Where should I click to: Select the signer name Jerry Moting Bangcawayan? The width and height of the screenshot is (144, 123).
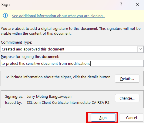click(x=49, y=97)
